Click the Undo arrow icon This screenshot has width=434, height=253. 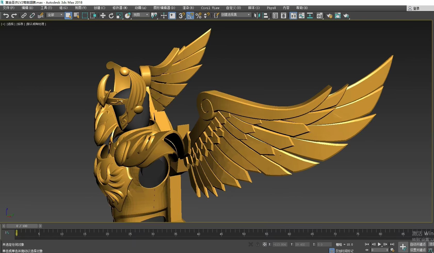point(6,16)
